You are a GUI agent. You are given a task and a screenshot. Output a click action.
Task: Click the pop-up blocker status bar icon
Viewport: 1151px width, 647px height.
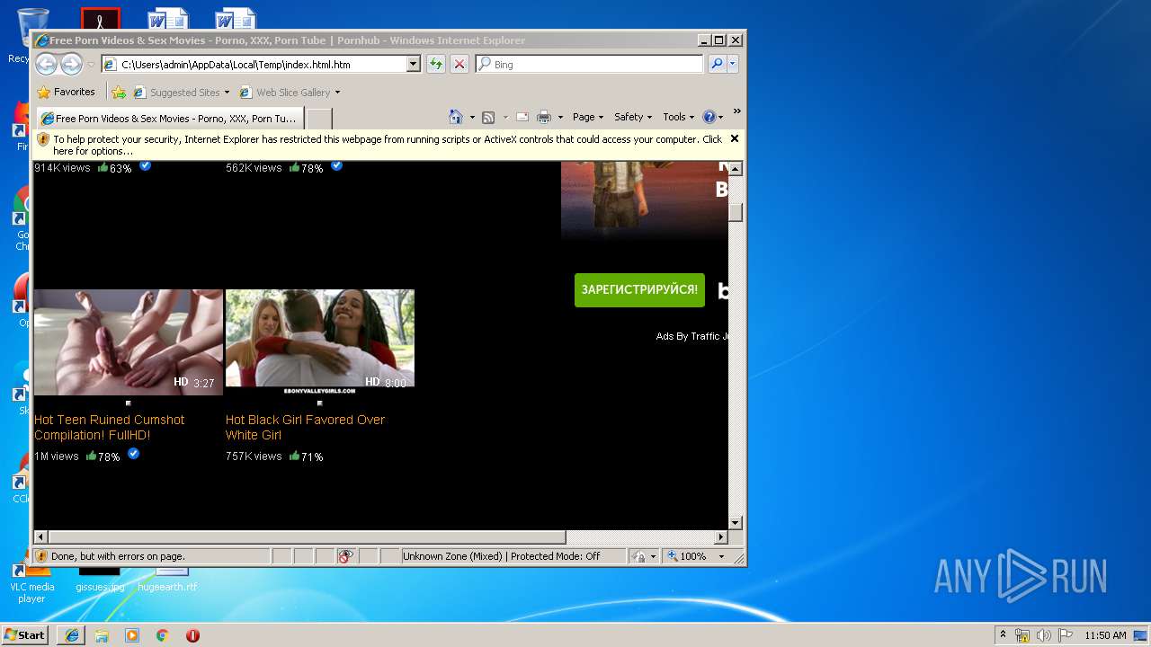tap(346, 556)
